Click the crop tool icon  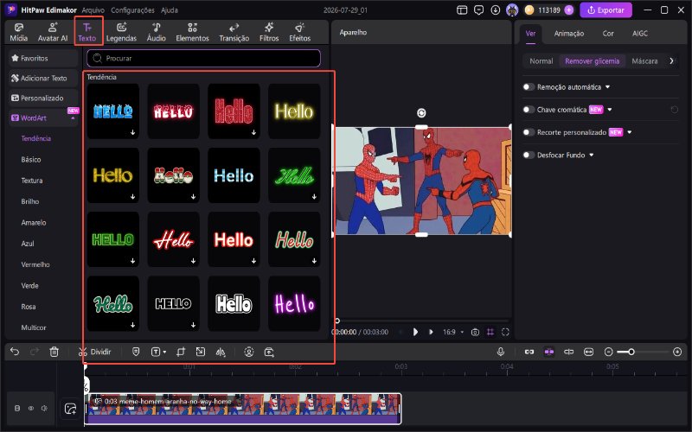[181, 352]
